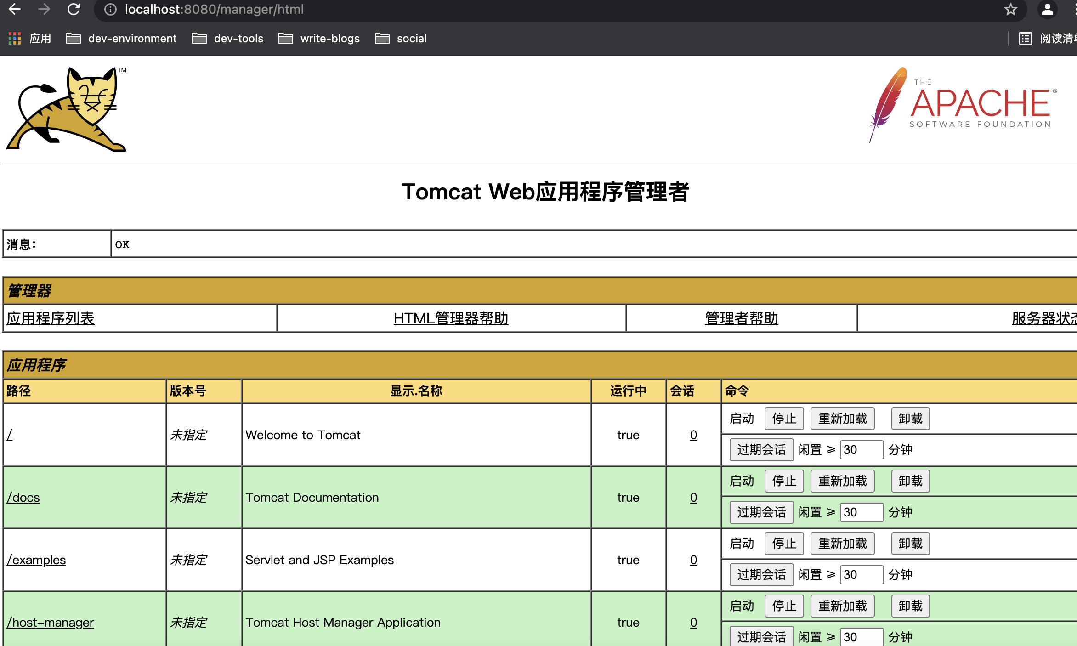Image resolution: width=1077 pixels, height=646 pixels.
Task: Undeploy the /docs application with 卸载
Action: [x=910, y=481]
